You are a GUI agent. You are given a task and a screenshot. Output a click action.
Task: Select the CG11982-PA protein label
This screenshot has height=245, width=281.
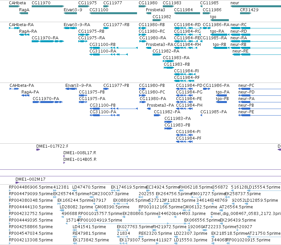coord(167,112)
